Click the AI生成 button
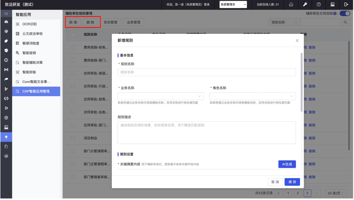 tap(287, 164)
